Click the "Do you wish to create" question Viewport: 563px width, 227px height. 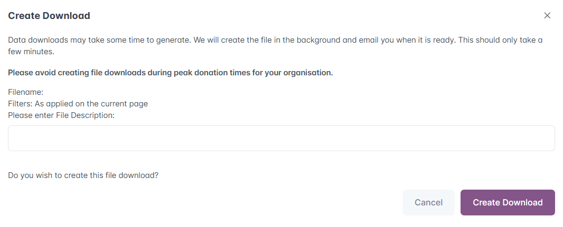(48, 175)
